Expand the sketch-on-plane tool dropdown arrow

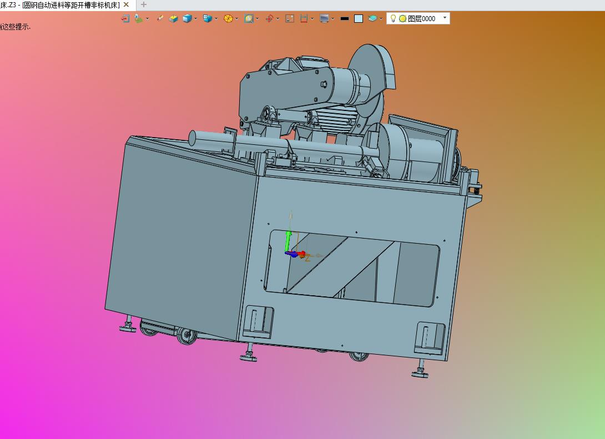[x=148, y=19]
